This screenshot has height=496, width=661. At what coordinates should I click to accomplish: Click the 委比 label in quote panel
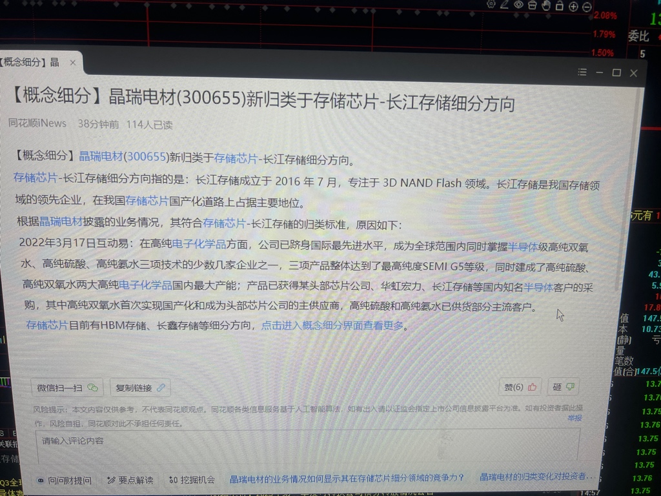638,36
